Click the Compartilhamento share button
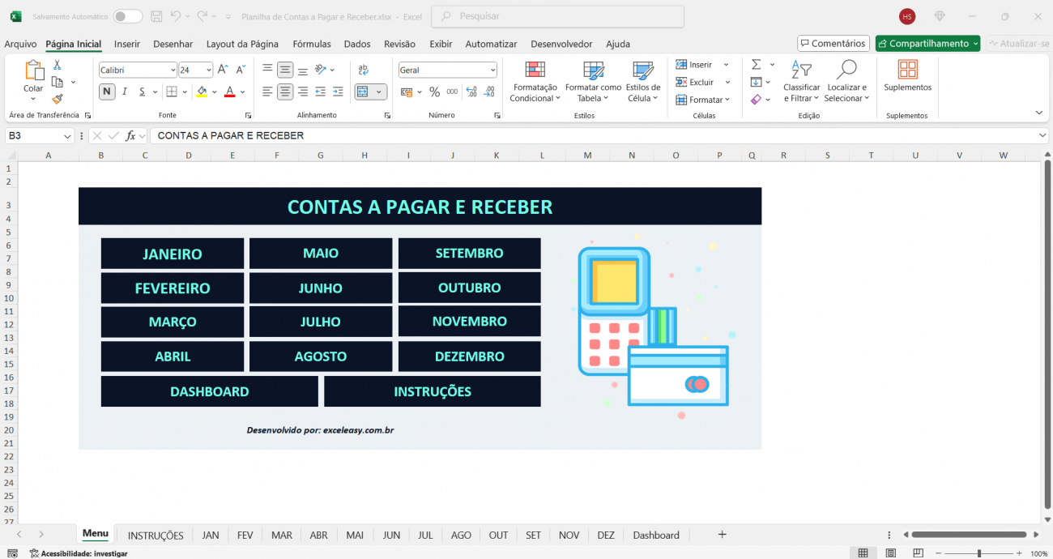 927,44
